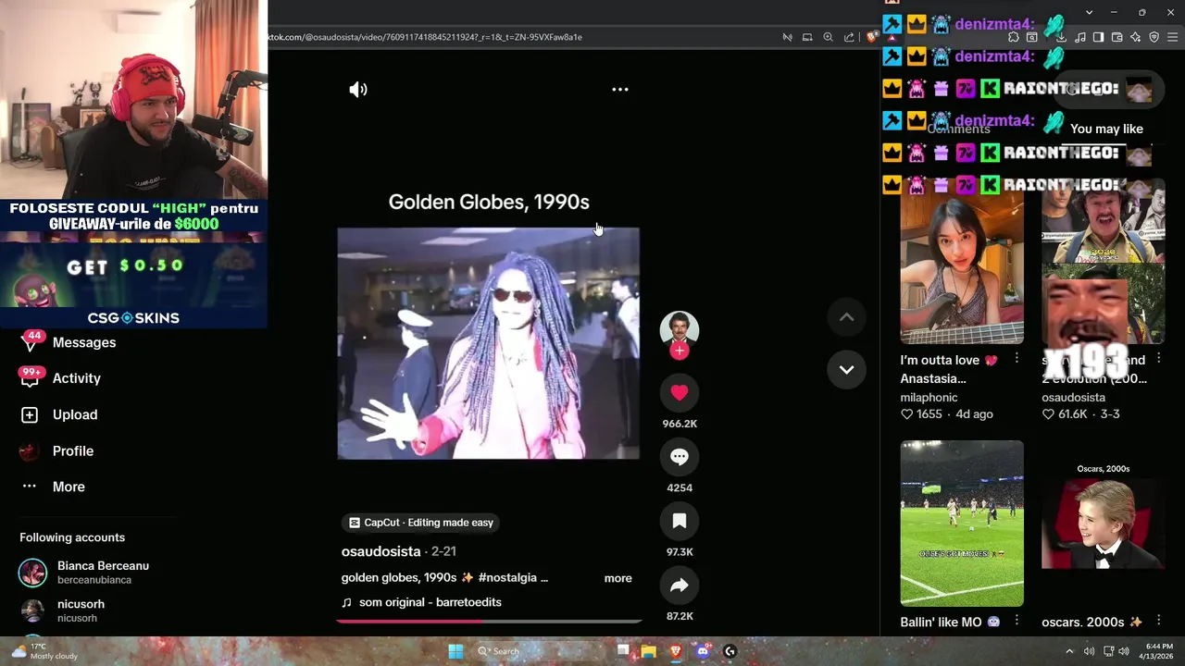Screen dimensions: 1185x666
Task: Open the music note playlist icon
Action: point(1080,37)
